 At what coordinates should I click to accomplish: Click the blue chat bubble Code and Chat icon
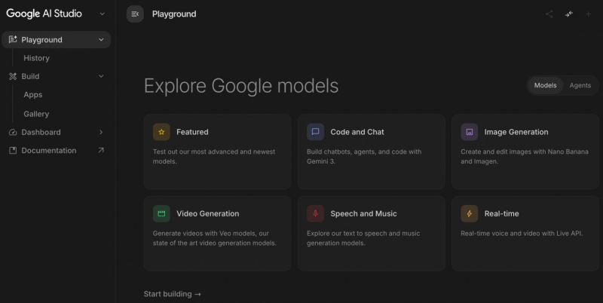[315, 132]
